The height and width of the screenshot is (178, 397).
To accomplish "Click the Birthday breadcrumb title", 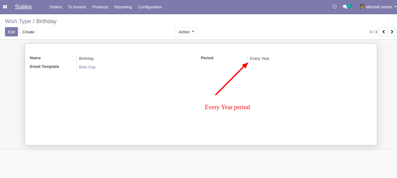I will coord(46,21).
